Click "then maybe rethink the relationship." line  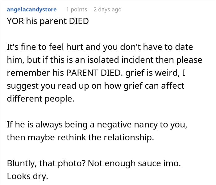80,138
